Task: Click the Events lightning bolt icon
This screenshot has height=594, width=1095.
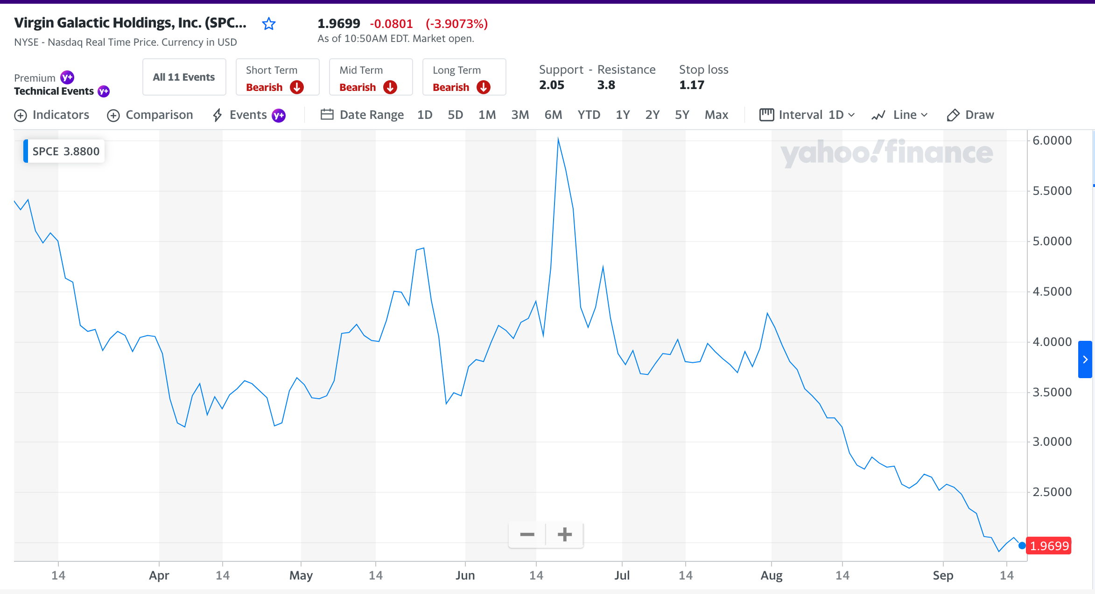Action: [x=218, y=115]
